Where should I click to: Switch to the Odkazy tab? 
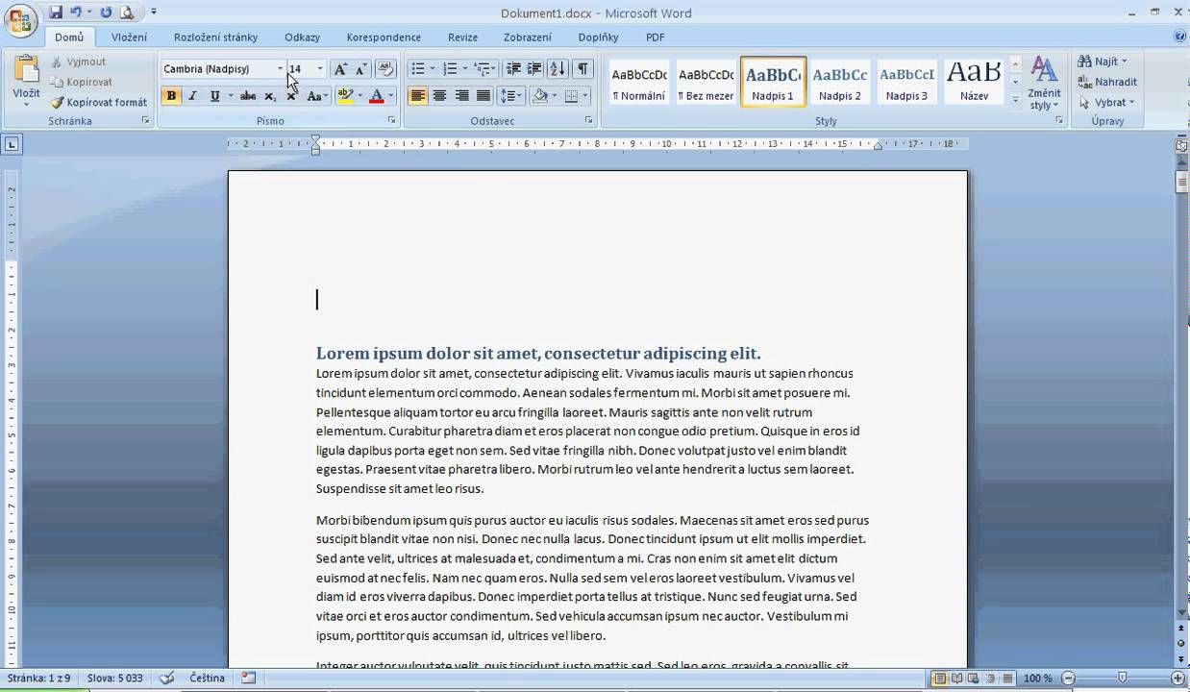coord(302,37)
